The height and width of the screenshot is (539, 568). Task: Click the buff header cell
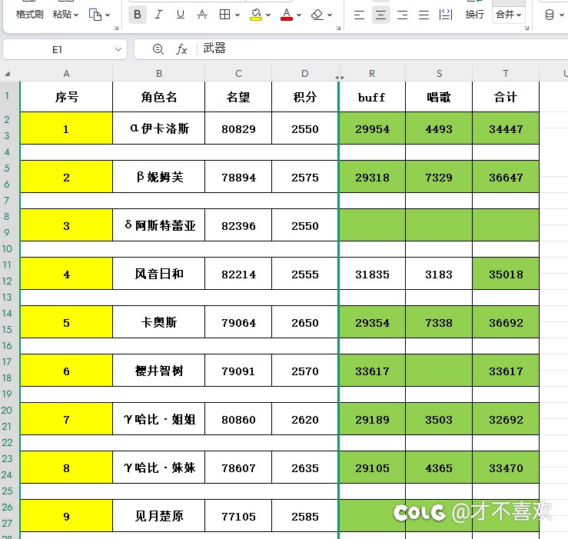372,97
